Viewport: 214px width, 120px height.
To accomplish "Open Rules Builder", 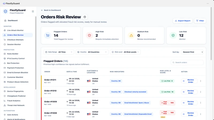I will 17,54.
